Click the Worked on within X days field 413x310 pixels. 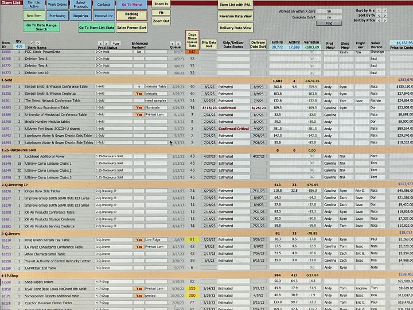(x=329, y=11)
